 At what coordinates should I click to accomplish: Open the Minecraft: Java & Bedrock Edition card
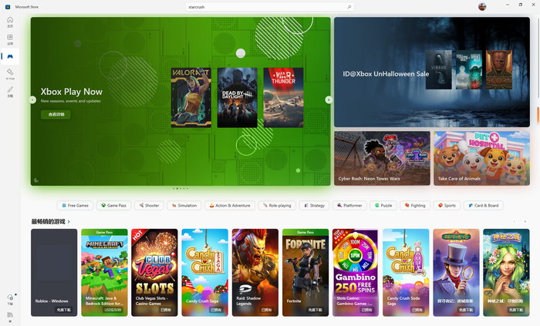(x=104, y=273)
